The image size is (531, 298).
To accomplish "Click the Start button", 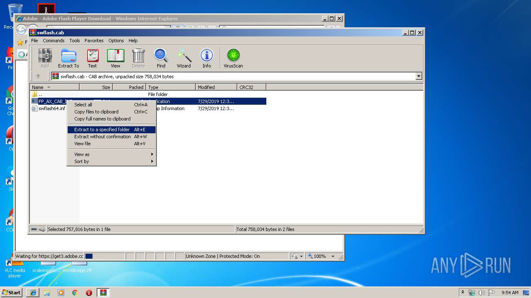I will coord(12,293).
